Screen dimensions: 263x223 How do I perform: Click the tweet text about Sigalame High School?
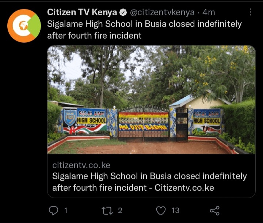(144, 30)
